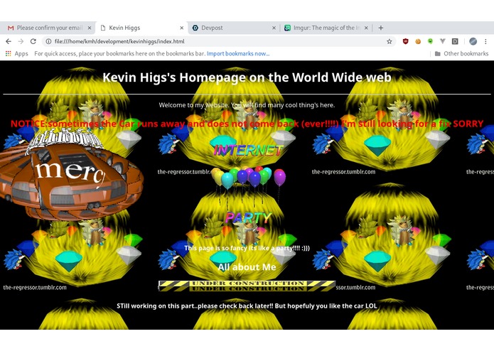Viewport: 494px width, 351px height.
Task: Click the Under Construction banner
Action: pos(247,286)
